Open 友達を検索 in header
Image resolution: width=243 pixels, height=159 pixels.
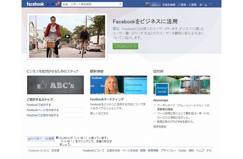click(x=169, y=5)
